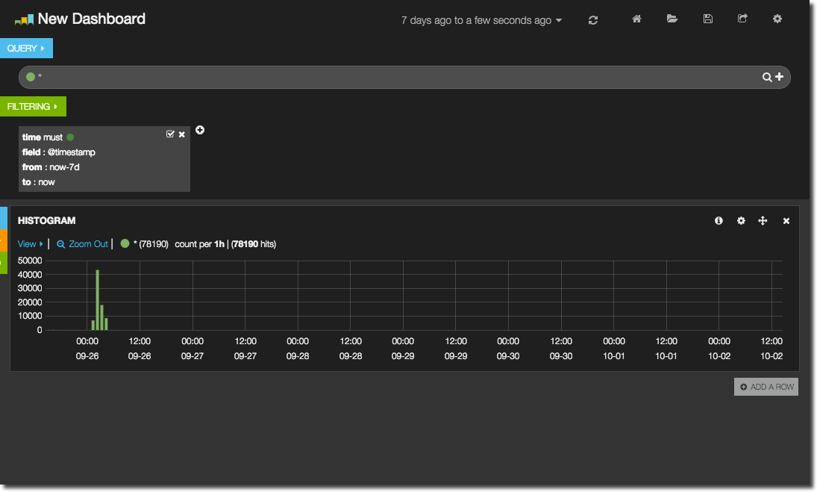The height and width of the screenshot is (492, 817).
Task: Collapse the FILTERING section
Action: [x=33, y=107]
